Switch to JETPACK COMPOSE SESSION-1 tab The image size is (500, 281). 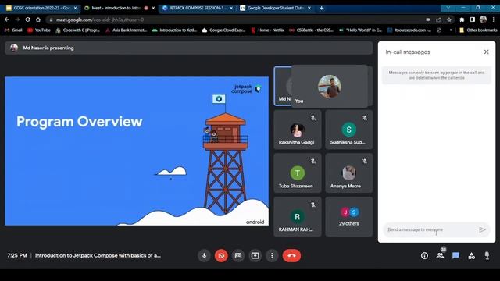pyautogui.click(x=197, y=8)
